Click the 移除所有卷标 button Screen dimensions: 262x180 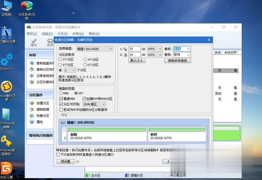(x=177, y=61)
